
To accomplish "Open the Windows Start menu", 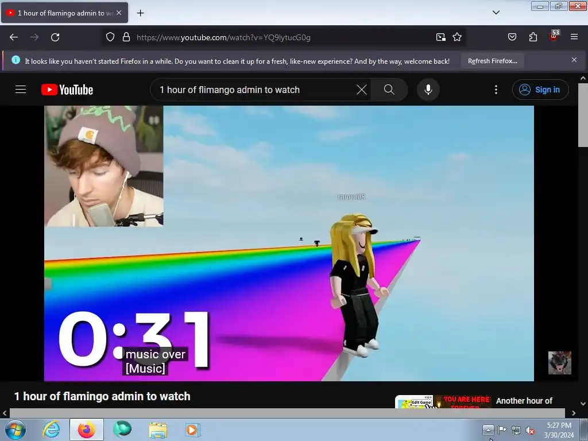I will [x=16, y=430].
